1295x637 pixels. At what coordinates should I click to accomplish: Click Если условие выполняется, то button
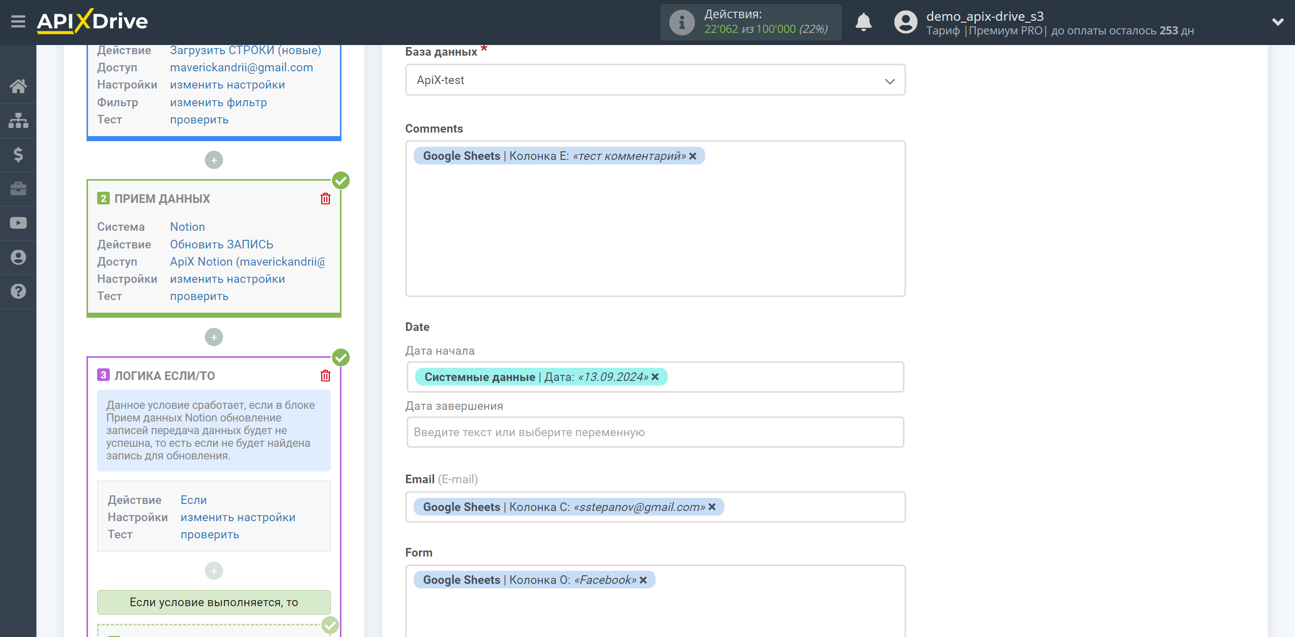click(x=214, y=602)
